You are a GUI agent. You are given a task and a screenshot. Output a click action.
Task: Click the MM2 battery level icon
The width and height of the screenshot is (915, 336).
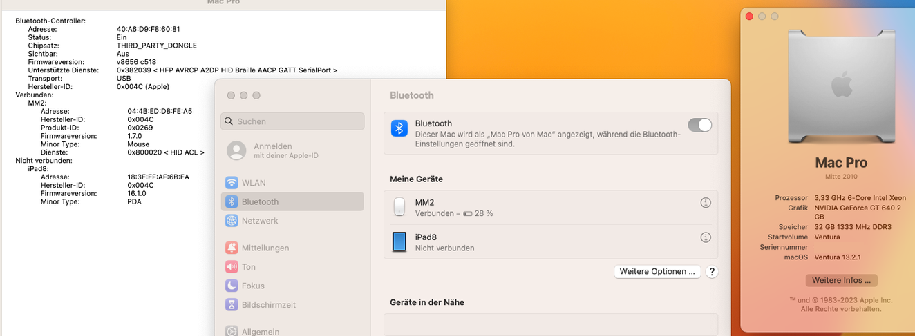pyautogui.click(x=468, y=214)
